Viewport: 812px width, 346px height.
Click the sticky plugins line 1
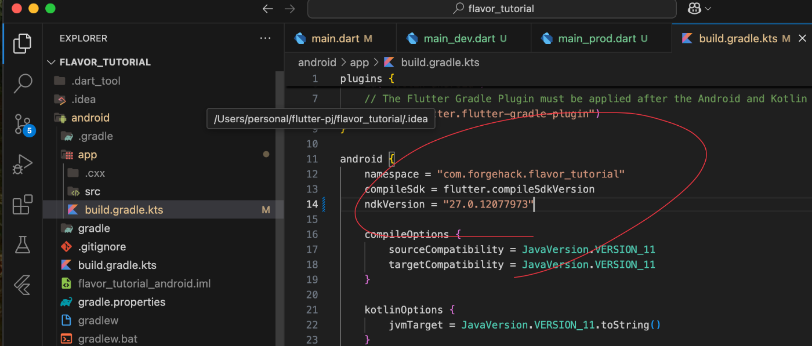(x=367, y=79)
